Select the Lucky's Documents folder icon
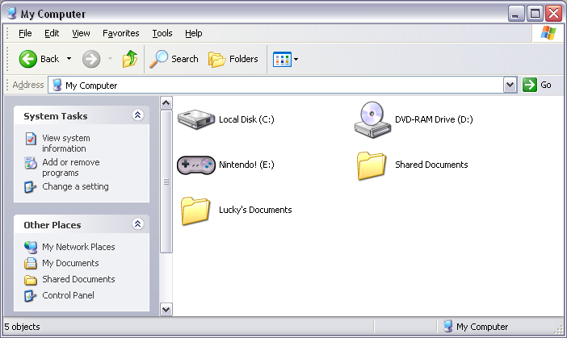Viewport: 567px width, 338px height. click(x=195, y=211)
